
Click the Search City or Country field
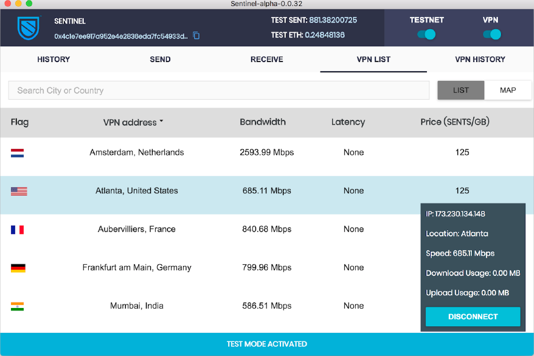pyautogui.click(x=218, y=91)
